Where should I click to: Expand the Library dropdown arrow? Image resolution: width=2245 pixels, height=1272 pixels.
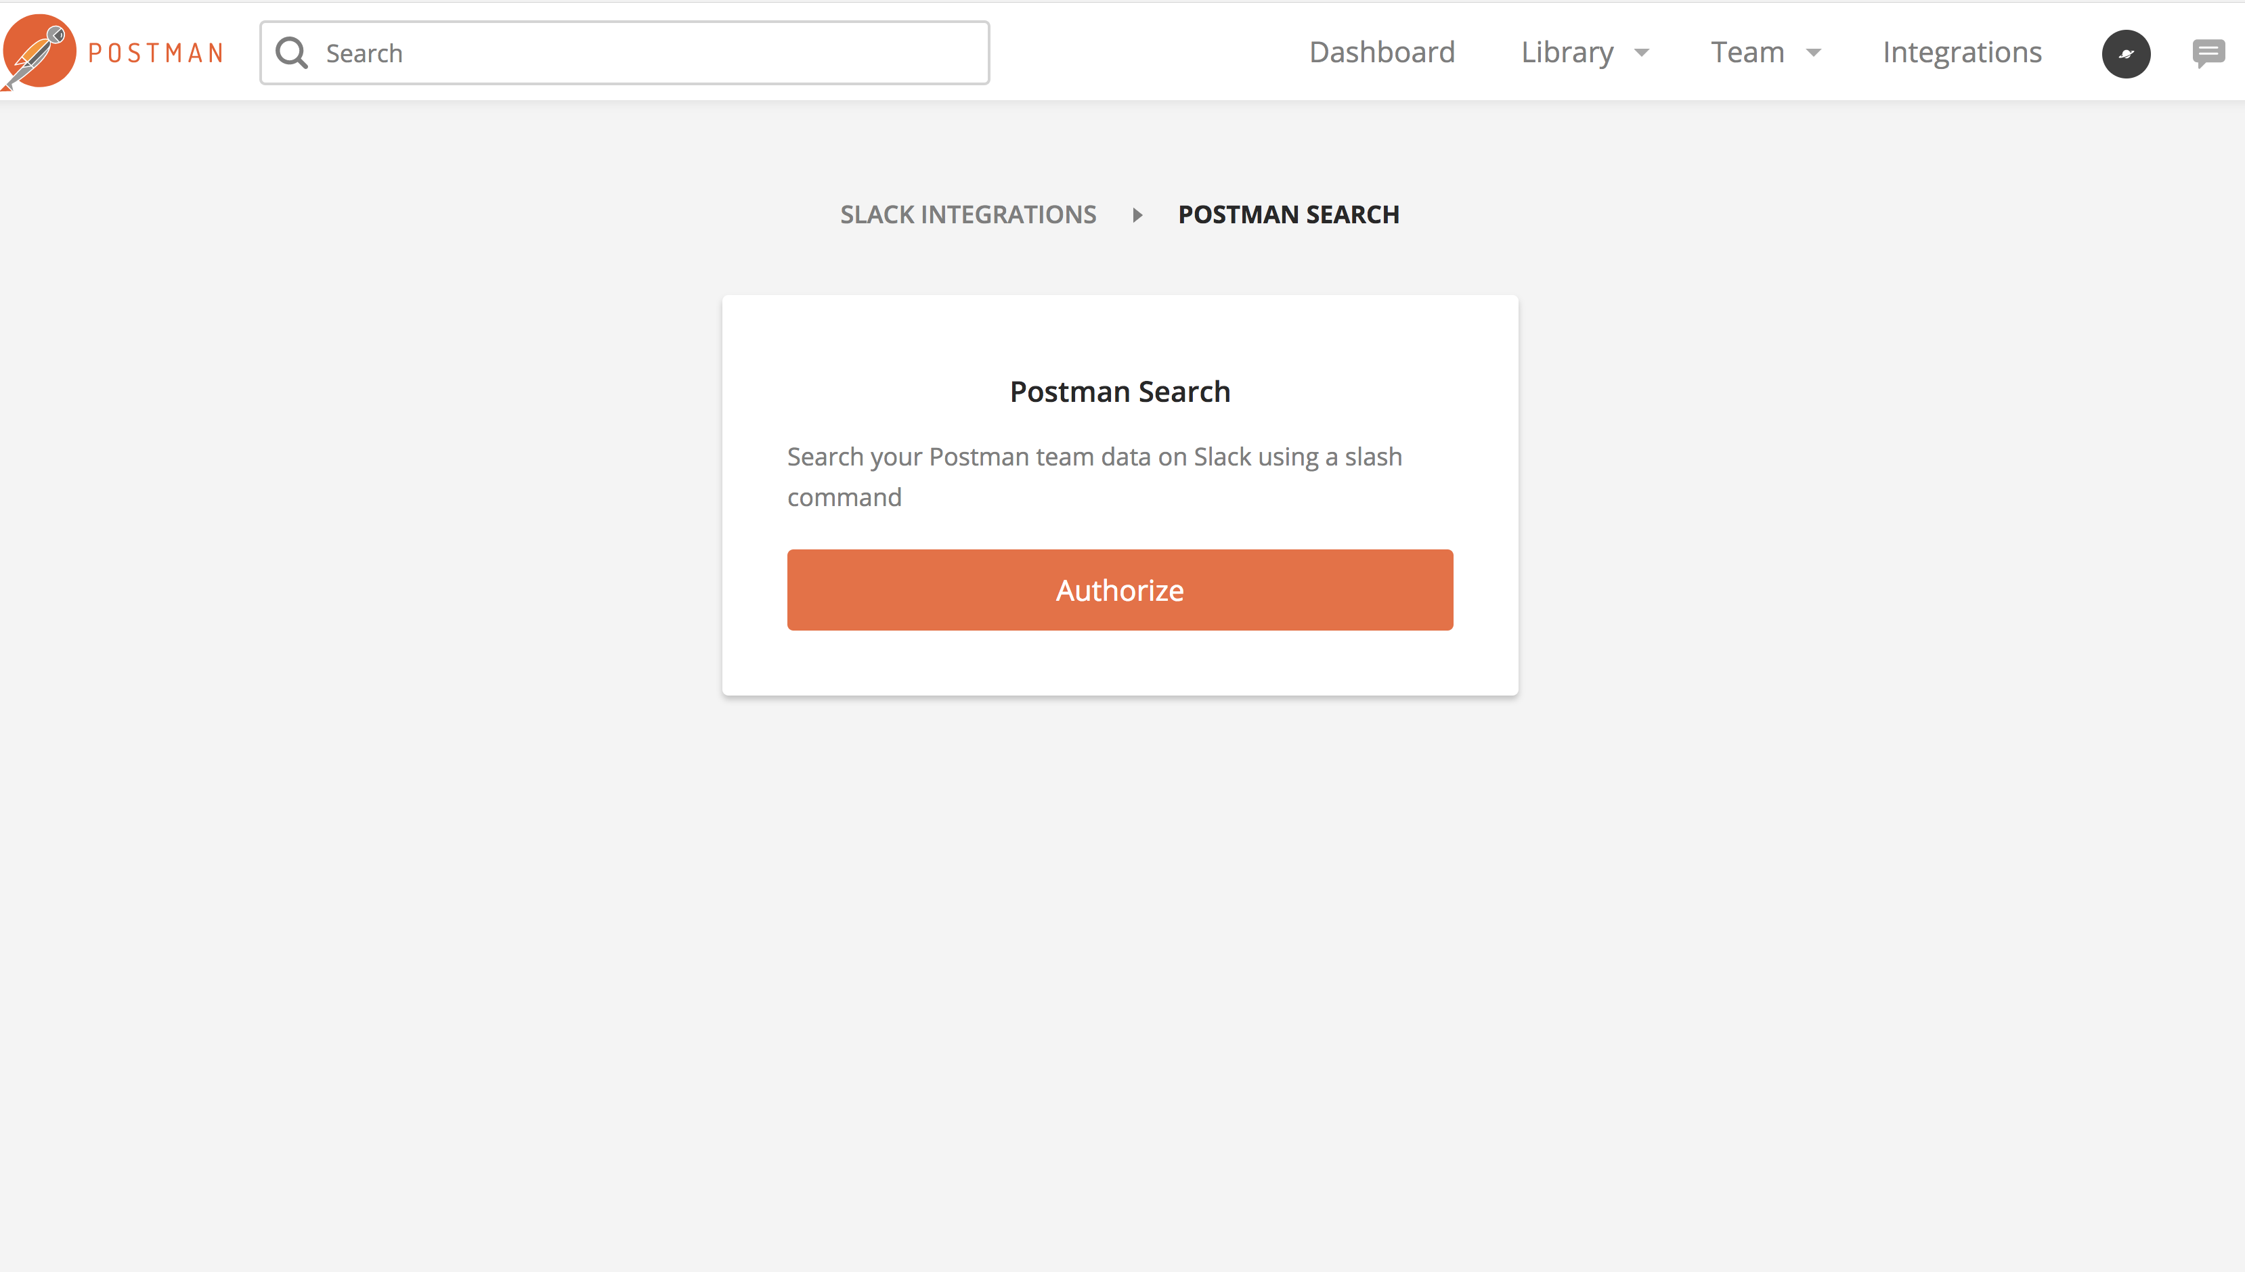click(1642, 53)
